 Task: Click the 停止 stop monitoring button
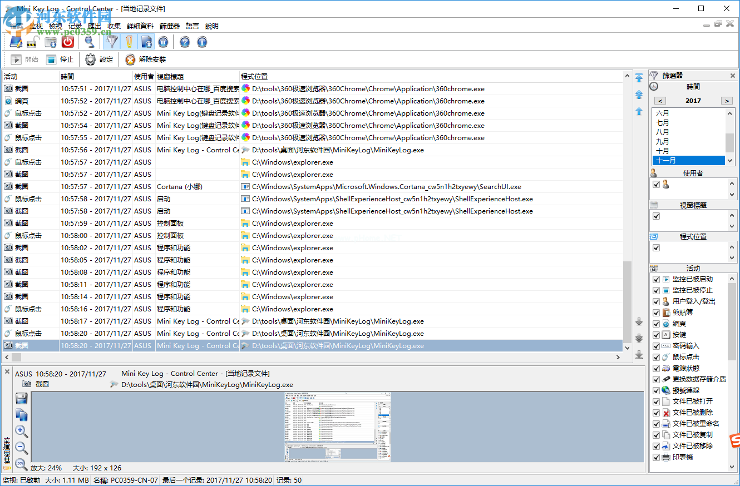60,59
